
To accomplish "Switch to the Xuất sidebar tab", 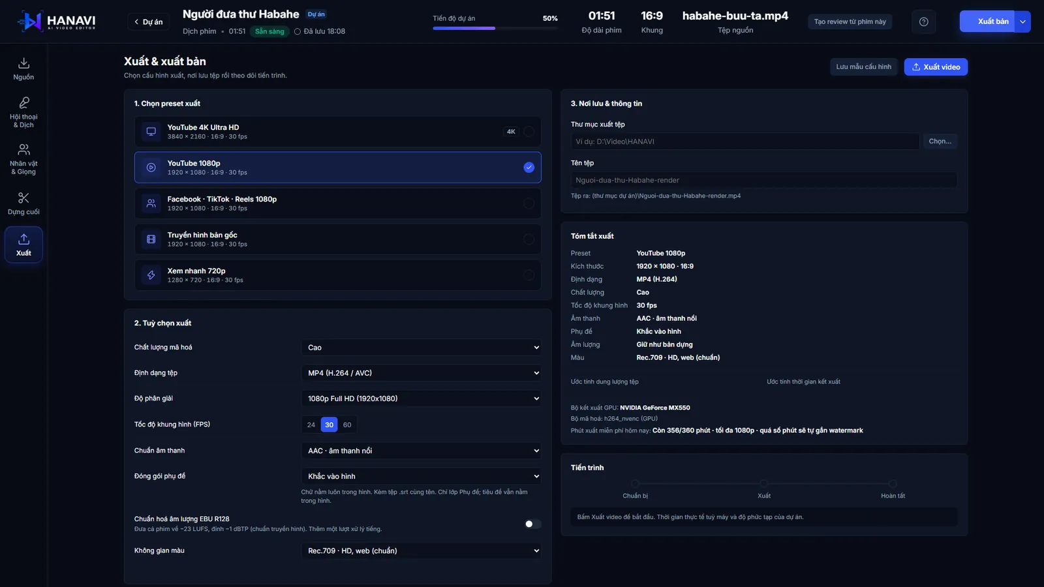I will point(23,245).
